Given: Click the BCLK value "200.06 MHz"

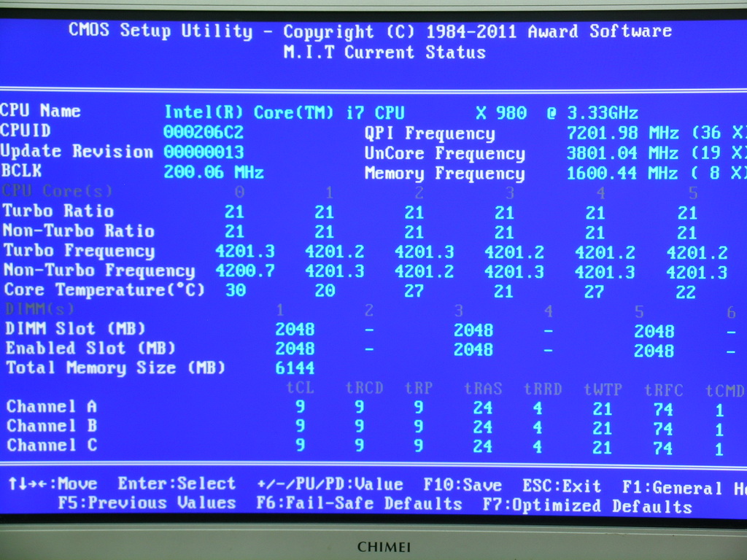Looking at the screenshot, I should click(214, 172).
